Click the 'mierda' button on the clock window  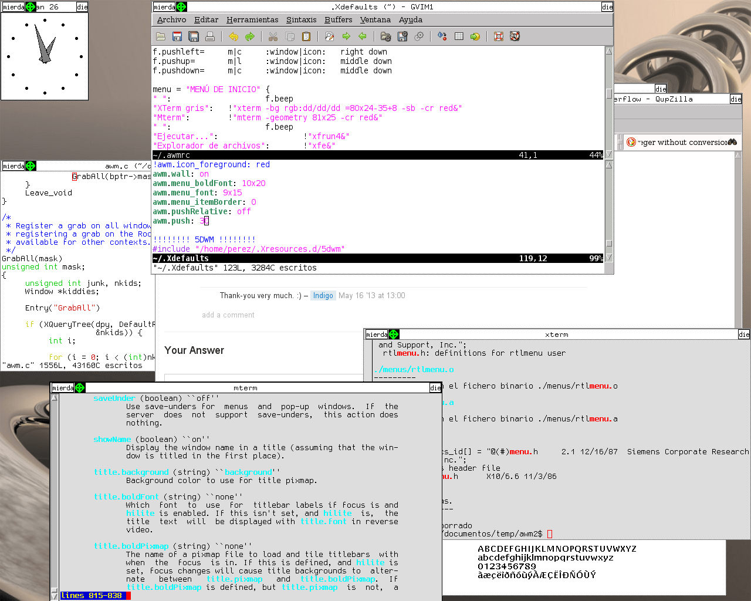coord(13,7)
